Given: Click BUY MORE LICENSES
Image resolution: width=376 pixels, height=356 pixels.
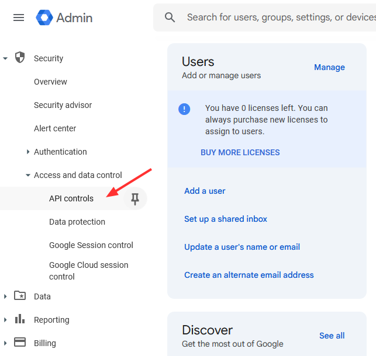Looking at the screenshot, I should 240,152.
